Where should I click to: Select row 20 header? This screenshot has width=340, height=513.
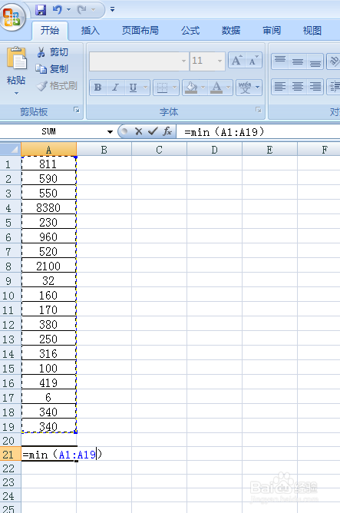pos(9,441)
